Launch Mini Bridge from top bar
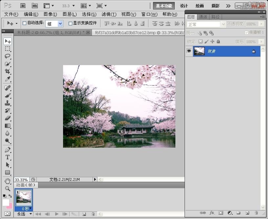This screenshot has width=268, height=219. [35, 6]
